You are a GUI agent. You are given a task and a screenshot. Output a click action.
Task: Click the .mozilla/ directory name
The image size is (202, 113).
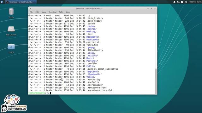[92, 56]
